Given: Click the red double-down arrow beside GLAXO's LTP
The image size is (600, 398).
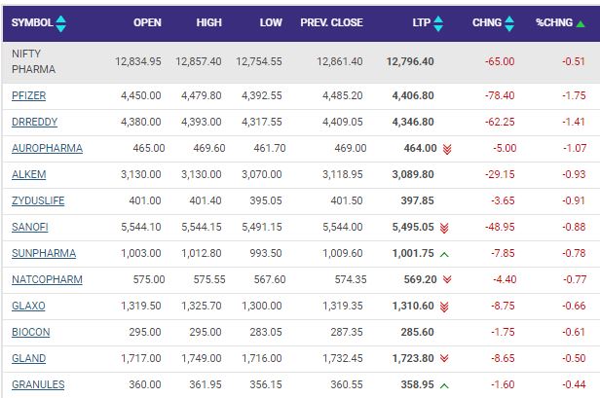Looking at the screenshot, I should click(444, 307).
